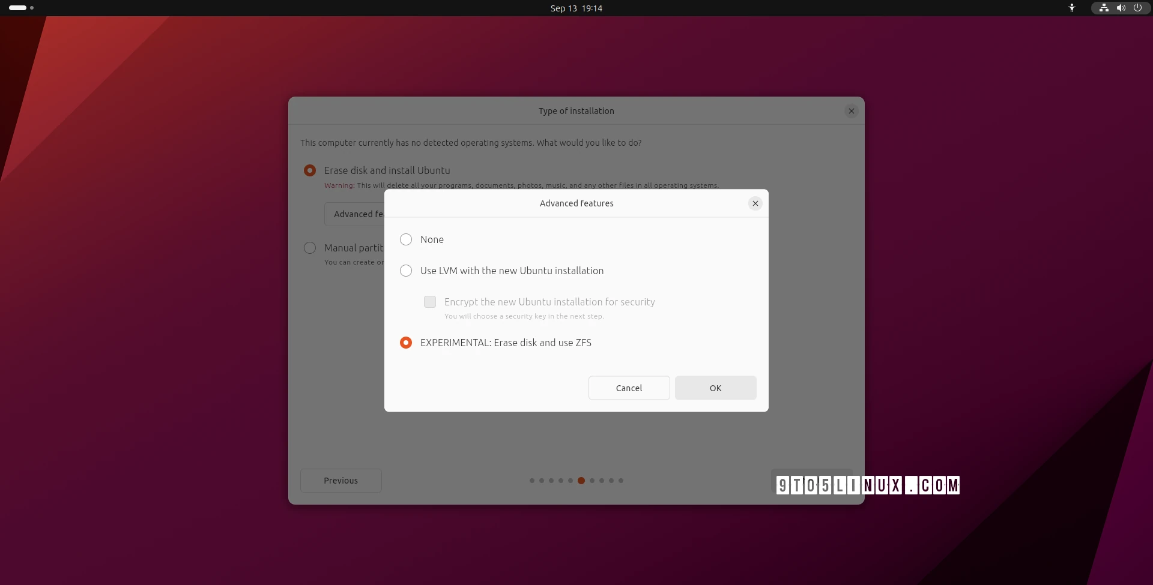Choose the Manual partitioning option

[310, 248]
